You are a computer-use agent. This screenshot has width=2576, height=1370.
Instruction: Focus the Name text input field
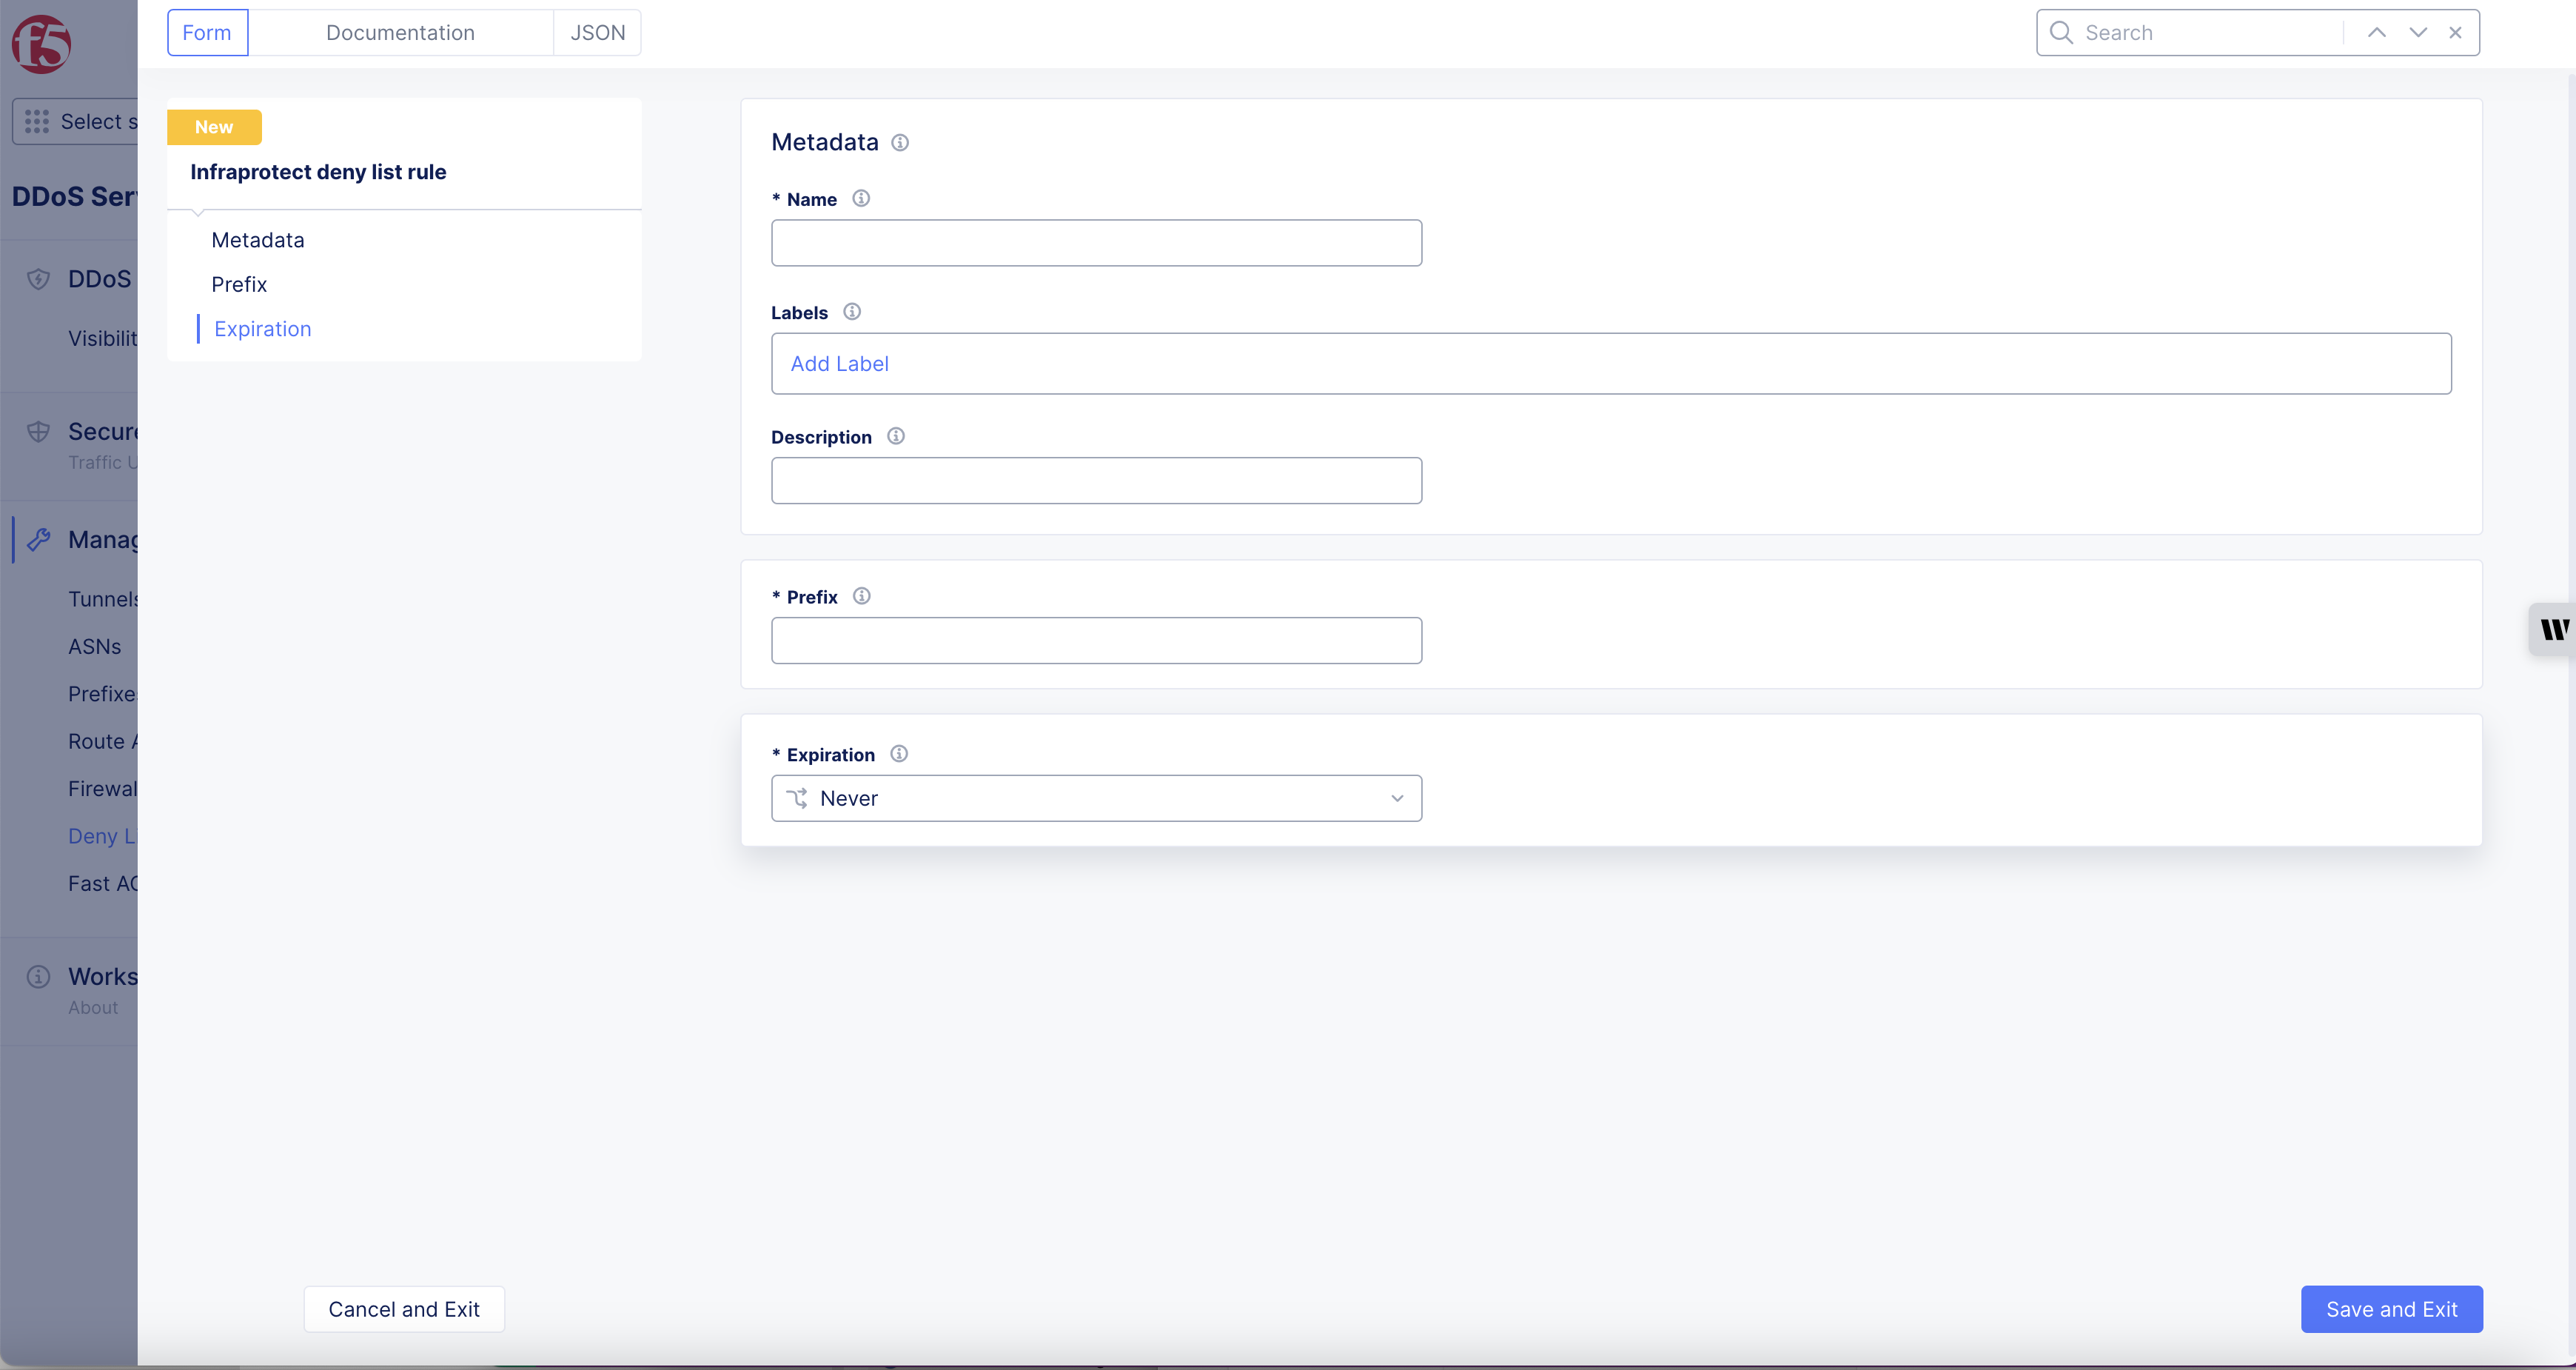coord(1096,243)
